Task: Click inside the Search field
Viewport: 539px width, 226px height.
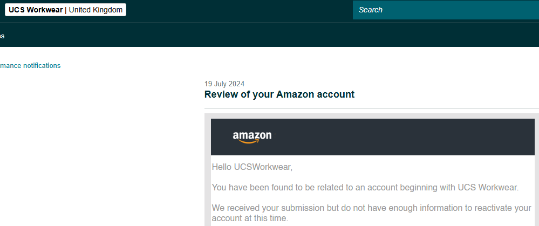Action: [446, 10]
